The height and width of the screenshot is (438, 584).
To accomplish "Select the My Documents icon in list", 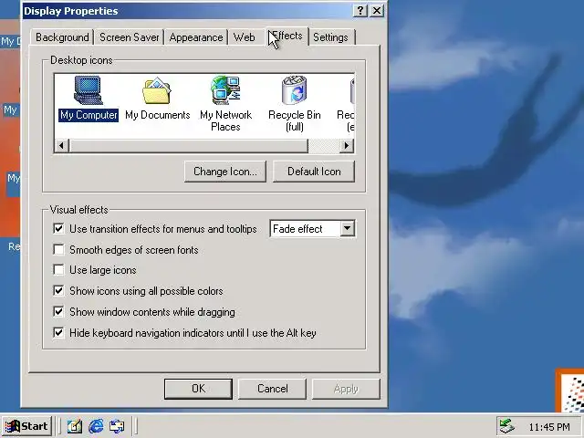I will 157,99.
